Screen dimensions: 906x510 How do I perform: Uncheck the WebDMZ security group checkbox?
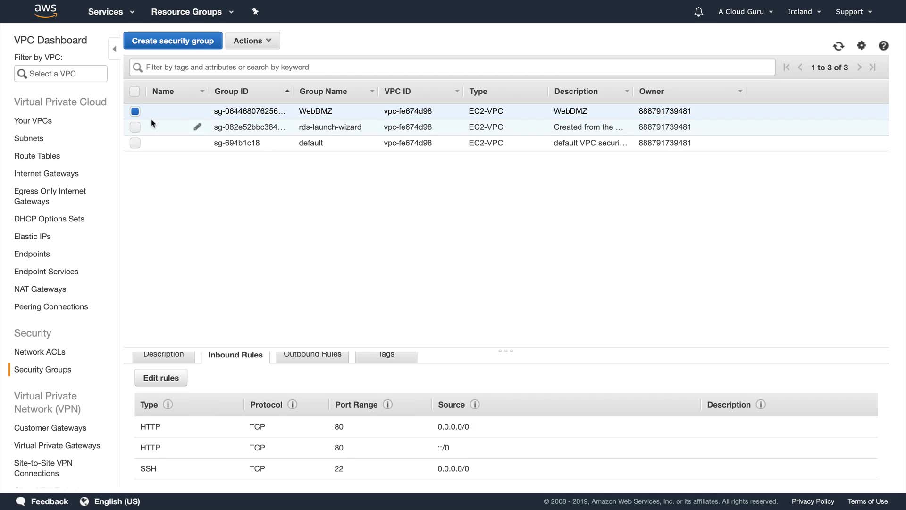coord(135,111)
